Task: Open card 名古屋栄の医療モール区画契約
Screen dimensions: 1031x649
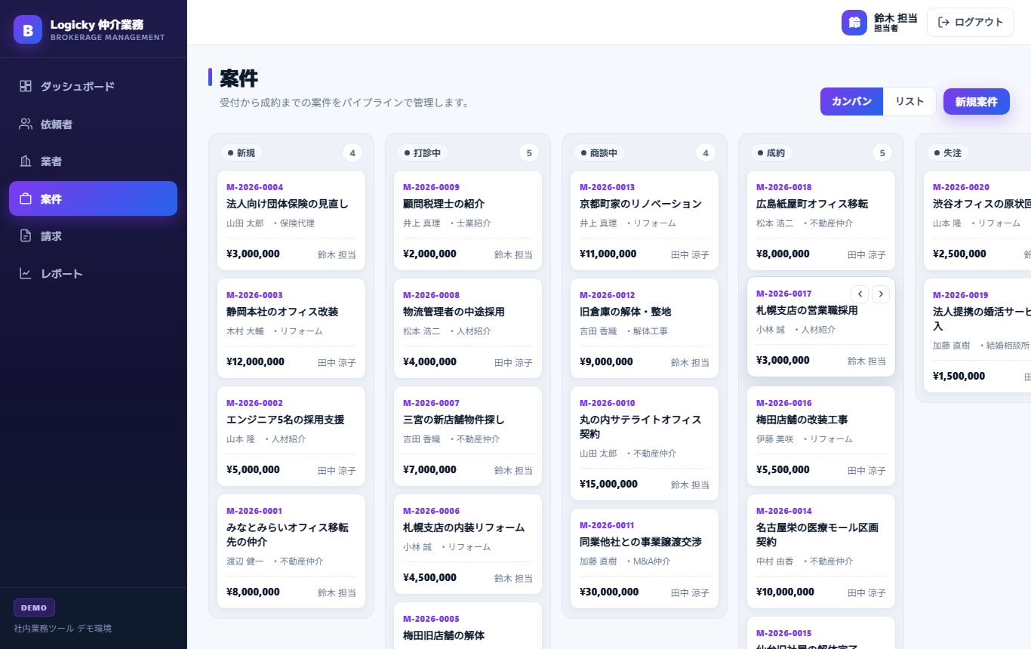Action: (x=821, y=552)
